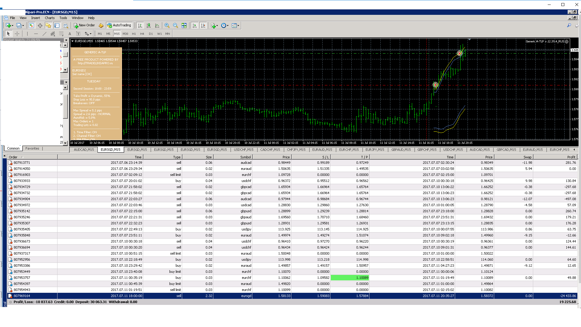Switch to H1 timeframe
Viewport: 581px width, 327px height.
click(x=134, y=34)
